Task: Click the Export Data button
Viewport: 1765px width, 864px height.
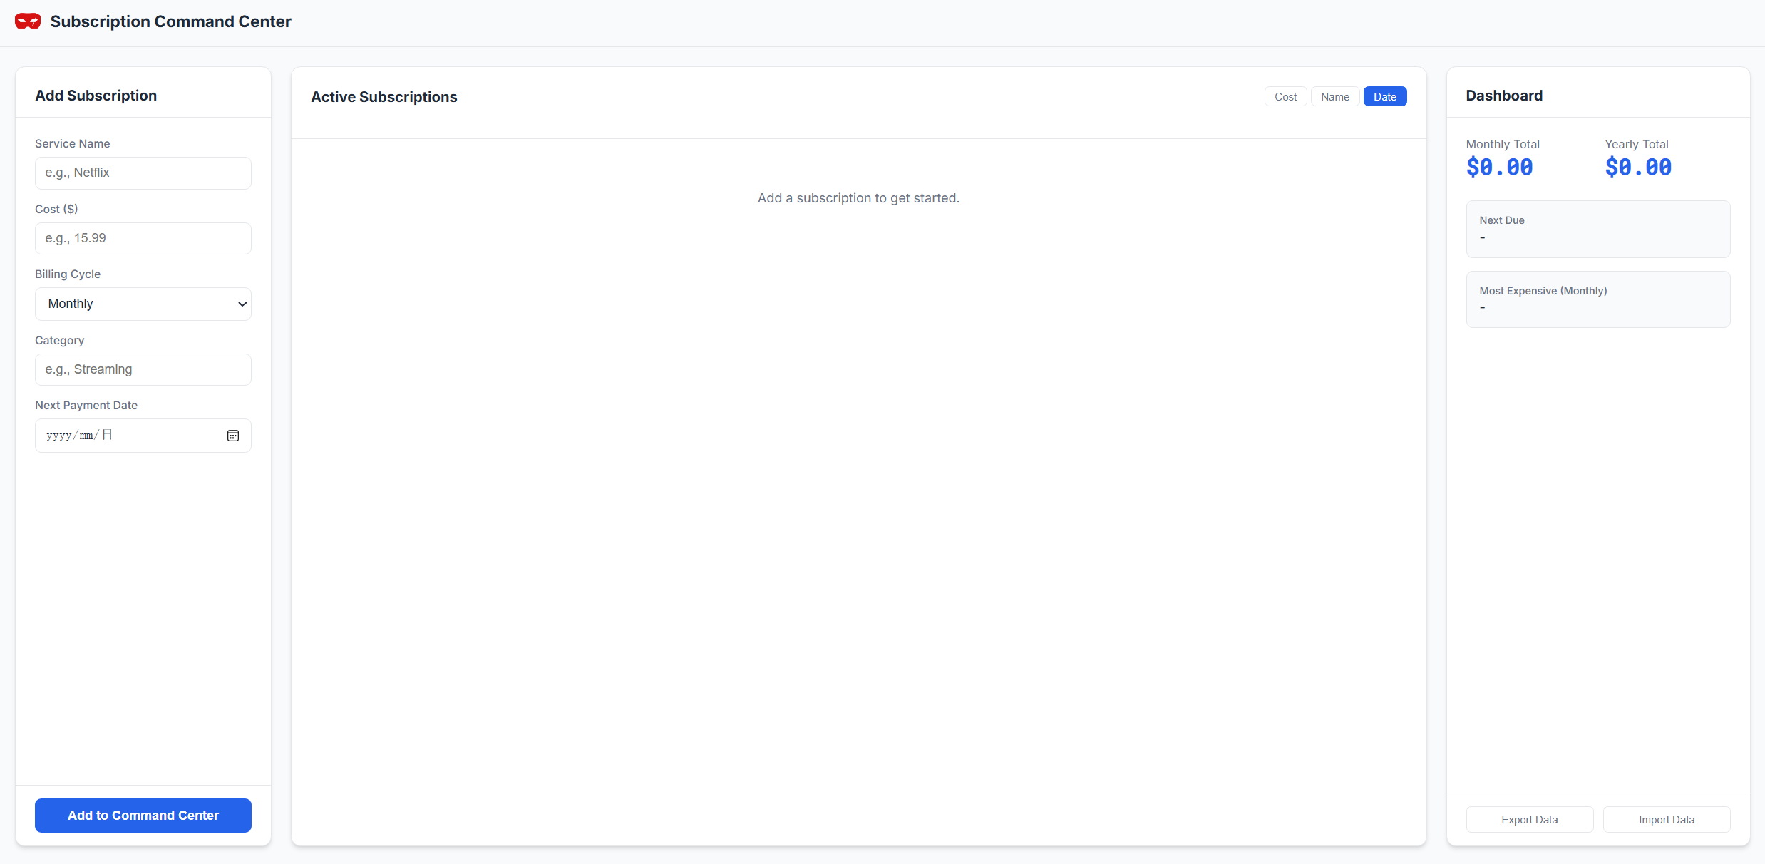Action: [1529, 819]
